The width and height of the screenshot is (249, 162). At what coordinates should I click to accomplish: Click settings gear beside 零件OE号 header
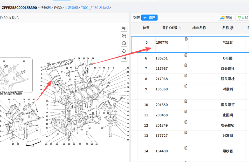tap(179, 28)
